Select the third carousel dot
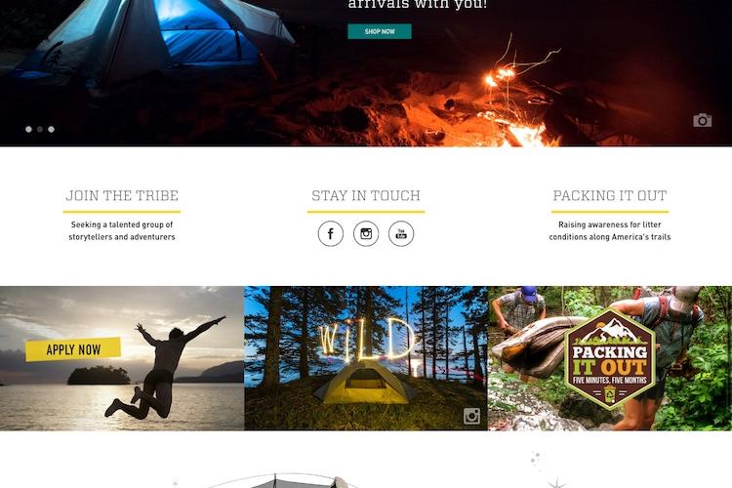732x488 pixels. click(52, 130)
